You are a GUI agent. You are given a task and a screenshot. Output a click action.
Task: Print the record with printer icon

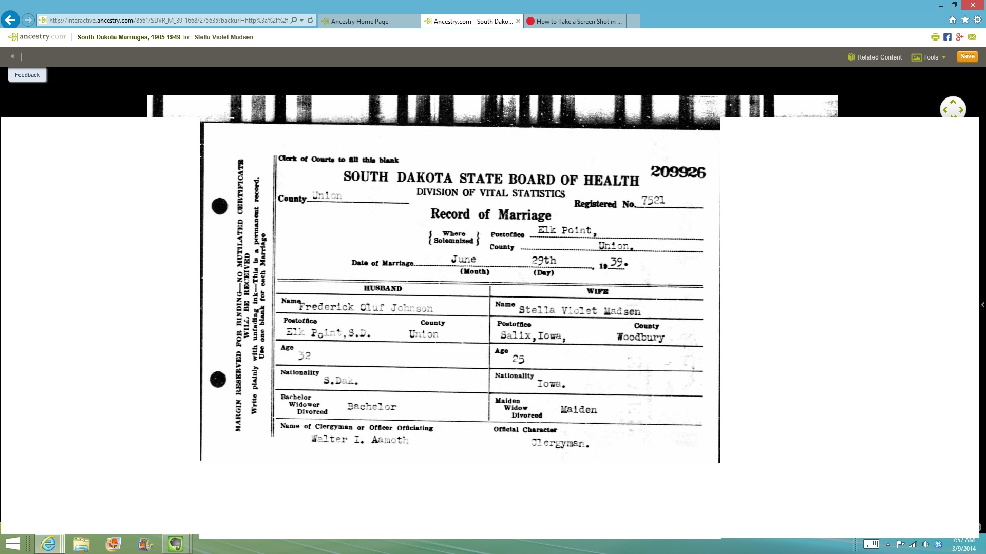[x=935, y=37]
